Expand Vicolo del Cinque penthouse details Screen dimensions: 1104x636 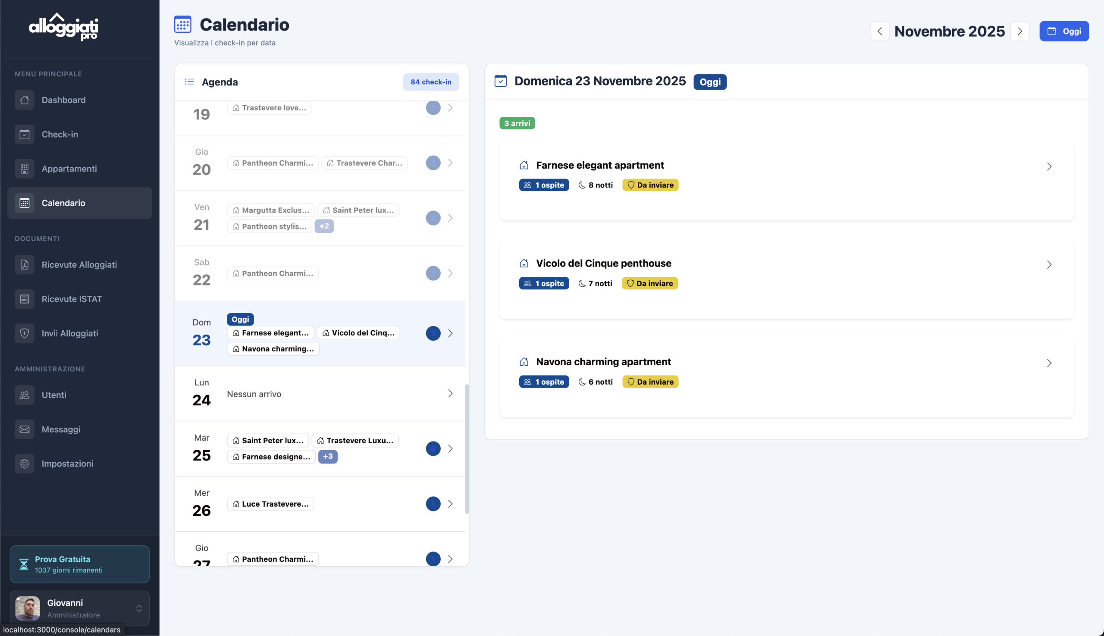coord(1049,265)
